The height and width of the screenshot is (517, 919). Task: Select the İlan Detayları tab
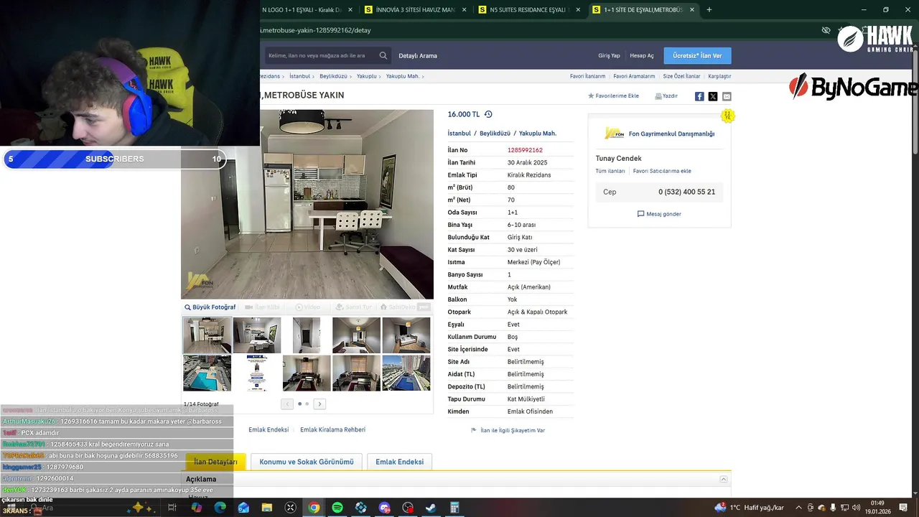[x=215, y=462]
